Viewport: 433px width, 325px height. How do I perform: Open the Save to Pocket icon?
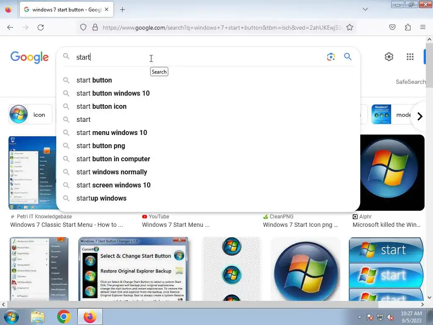click(392, 27)
